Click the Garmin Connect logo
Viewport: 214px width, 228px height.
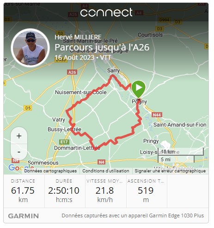pyautogui.click(x=106, y=13)
